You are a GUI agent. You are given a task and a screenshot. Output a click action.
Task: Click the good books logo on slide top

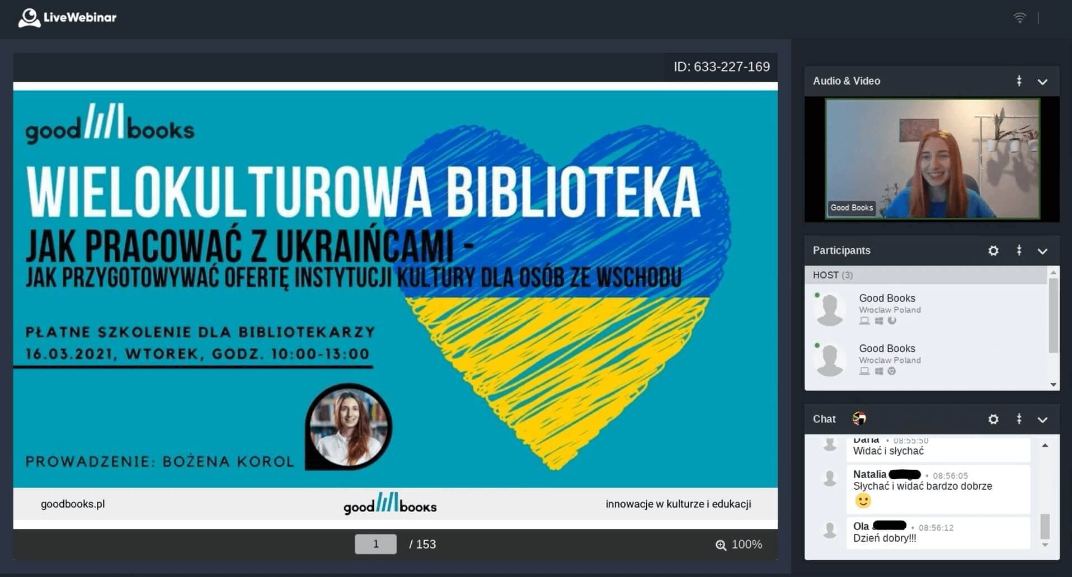click(x=110, y=122)
